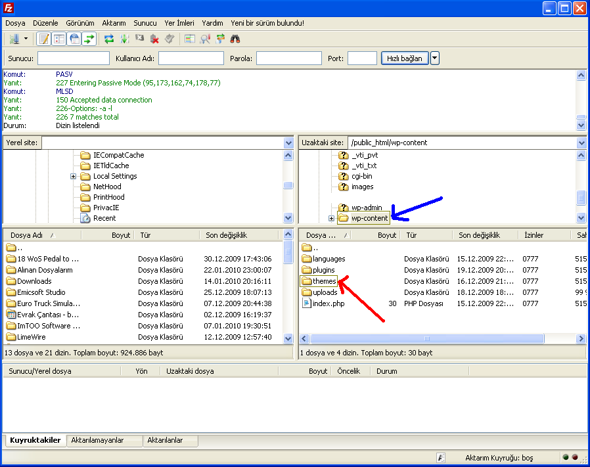Open the Aktarım menu
Viewport: 590px width, 467px height.
[114, 23]
